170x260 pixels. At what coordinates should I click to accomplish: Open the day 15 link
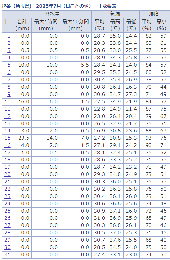click(x=7, y=138)
